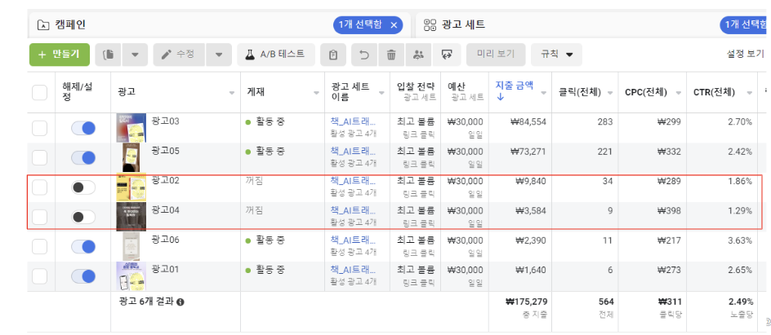Screen dimensions: 771x335
Task: Open the 광고 세트 이름 column dropdown arrow
Action: click(x=381, y=93)
